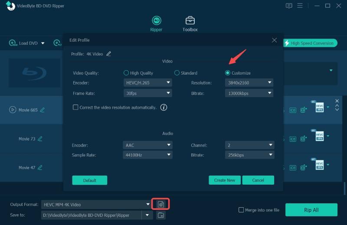Click HEVC MP4 format icon for Movie 73

(319, 136)
